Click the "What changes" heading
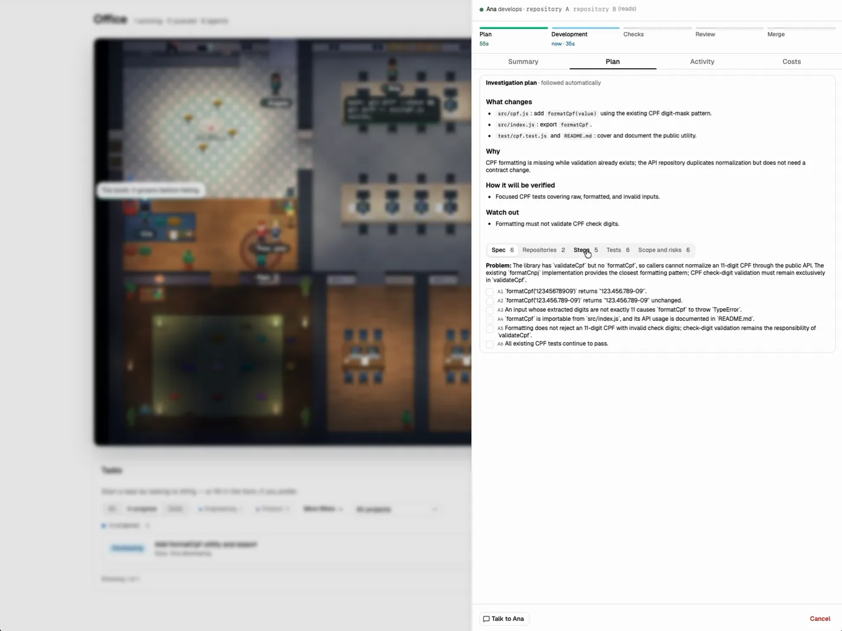 pos(509,102)
